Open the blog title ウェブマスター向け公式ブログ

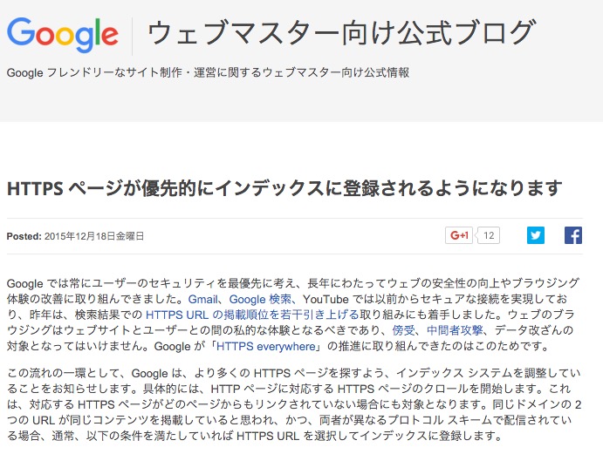coord(341,32)
